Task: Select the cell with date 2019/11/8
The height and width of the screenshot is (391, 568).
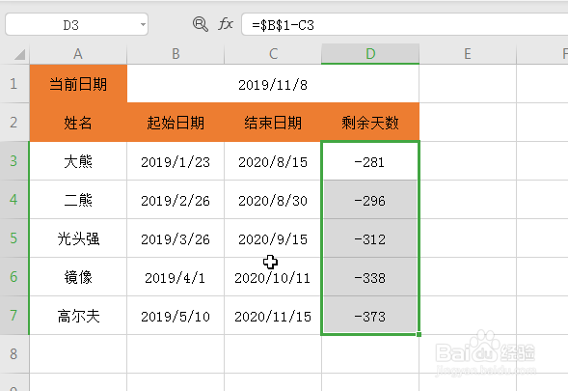Action: [x=273, y=84]
